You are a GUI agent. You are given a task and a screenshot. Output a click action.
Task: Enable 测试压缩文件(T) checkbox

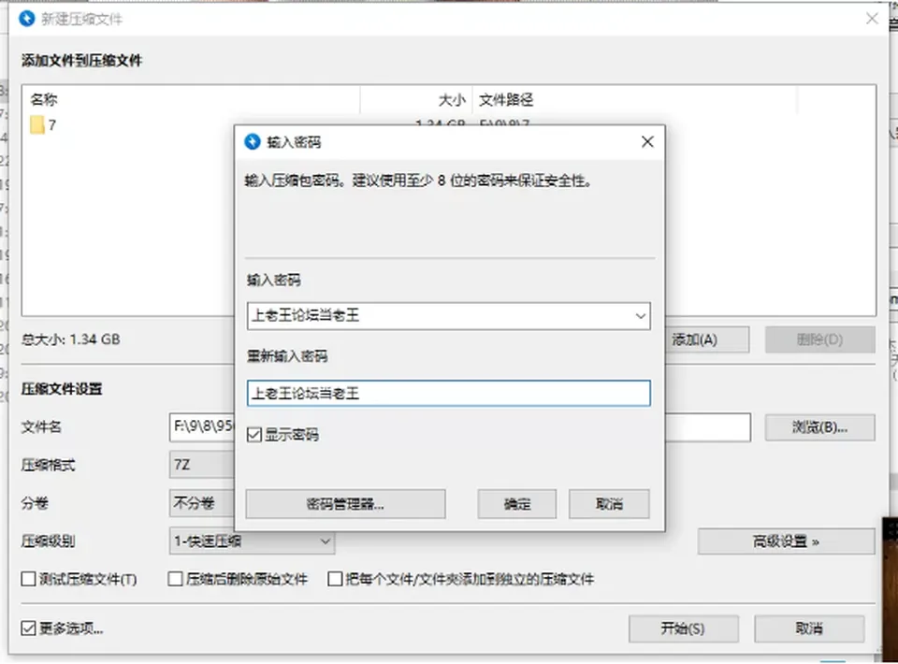point(28,579)
